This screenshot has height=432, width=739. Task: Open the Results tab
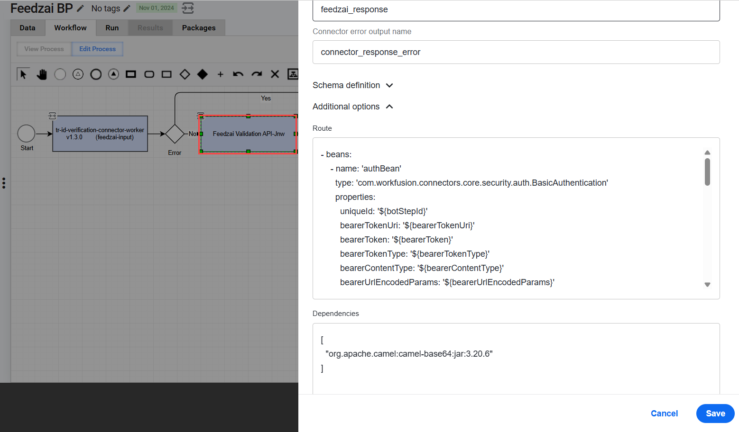[x=150, y=28]
